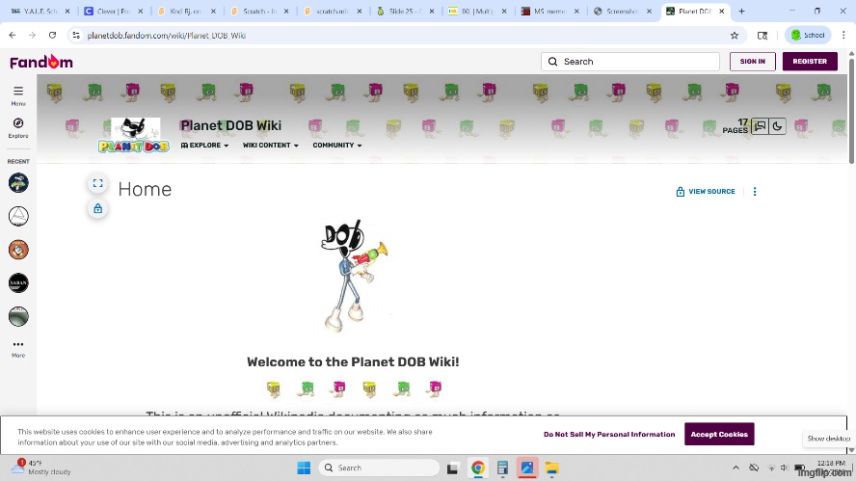This screenshot has width=856, height=481.
Task: Toggle dark mode with the moon icon
Action: [777, 126]
